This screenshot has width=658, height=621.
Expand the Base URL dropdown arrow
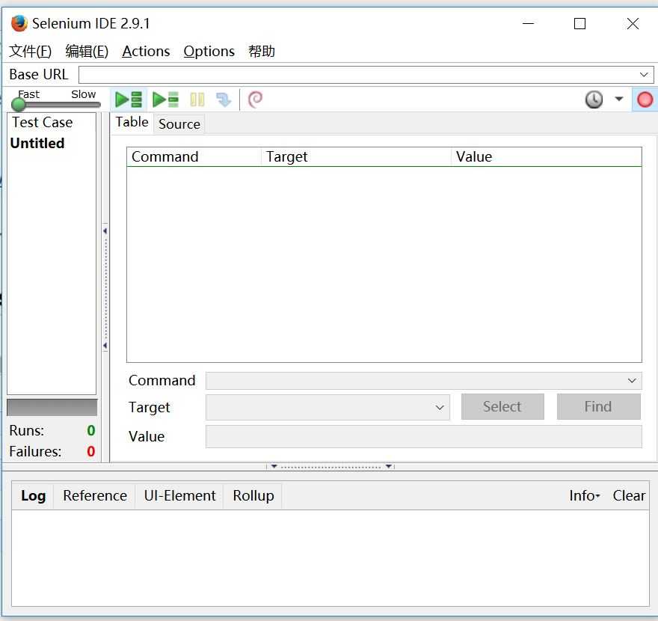point(644,75)
